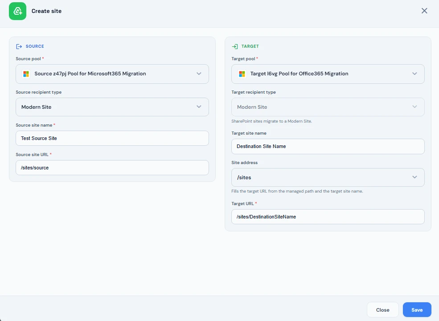The image size is (439, 321).
Task: Click the Source section arrow icon
Action: [x=19, y=46]
